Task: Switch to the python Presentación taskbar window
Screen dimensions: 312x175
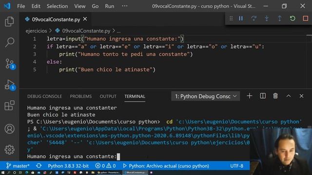Action: (x=109, y=173)
